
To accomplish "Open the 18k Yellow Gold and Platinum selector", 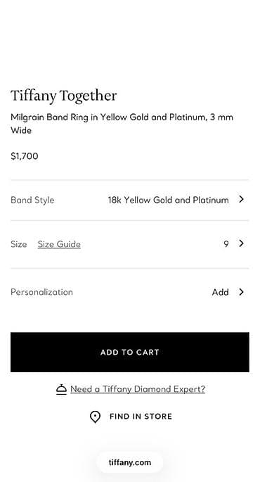I will click(x=168, y=200).
